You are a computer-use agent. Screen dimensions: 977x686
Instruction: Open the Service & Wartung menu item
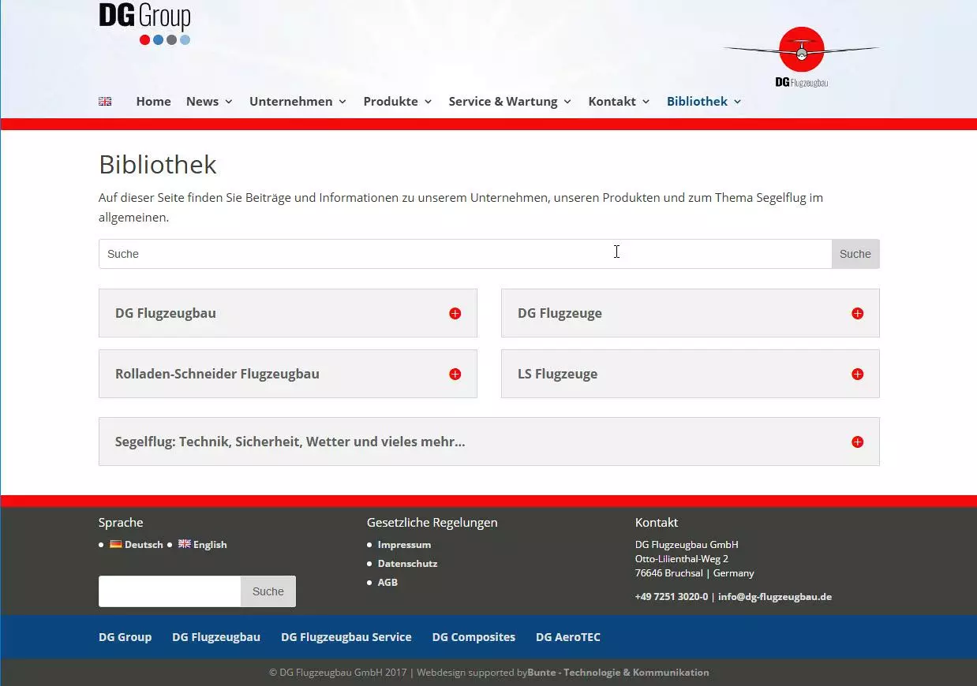tap(503, 102)
